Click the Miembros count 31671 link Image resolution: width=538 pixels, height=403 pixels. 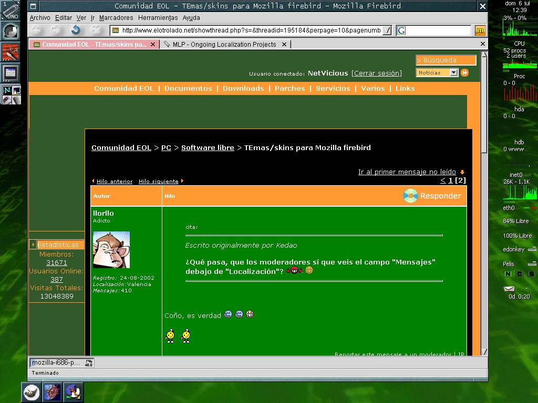point(57,262)
